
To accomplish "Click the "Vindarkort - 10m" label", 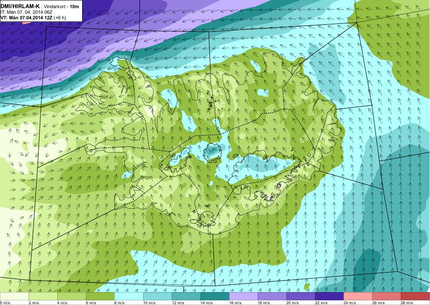I will (61, 6).
